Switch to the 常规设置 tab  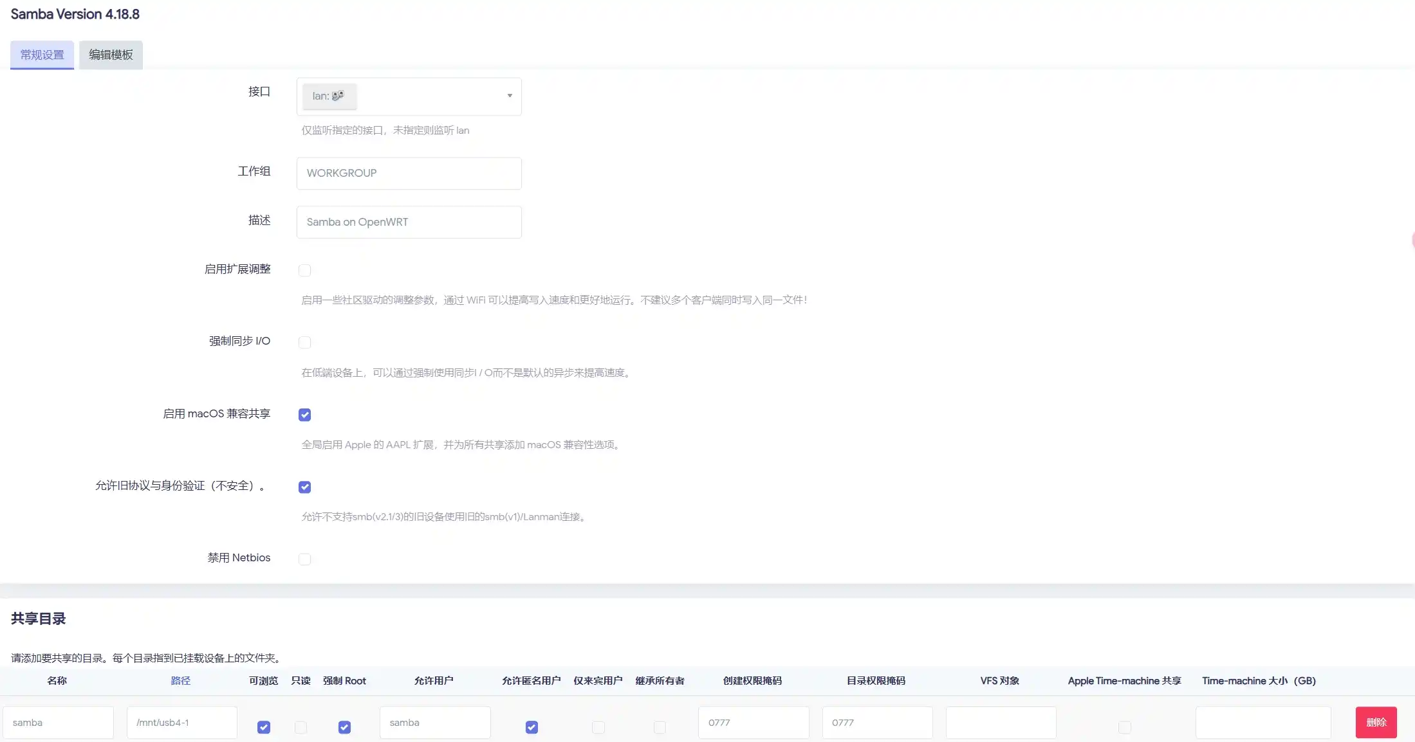click(42, 55)
